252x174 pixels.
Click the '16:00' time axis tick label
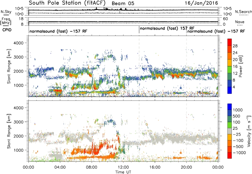click(x=155, y=167)
